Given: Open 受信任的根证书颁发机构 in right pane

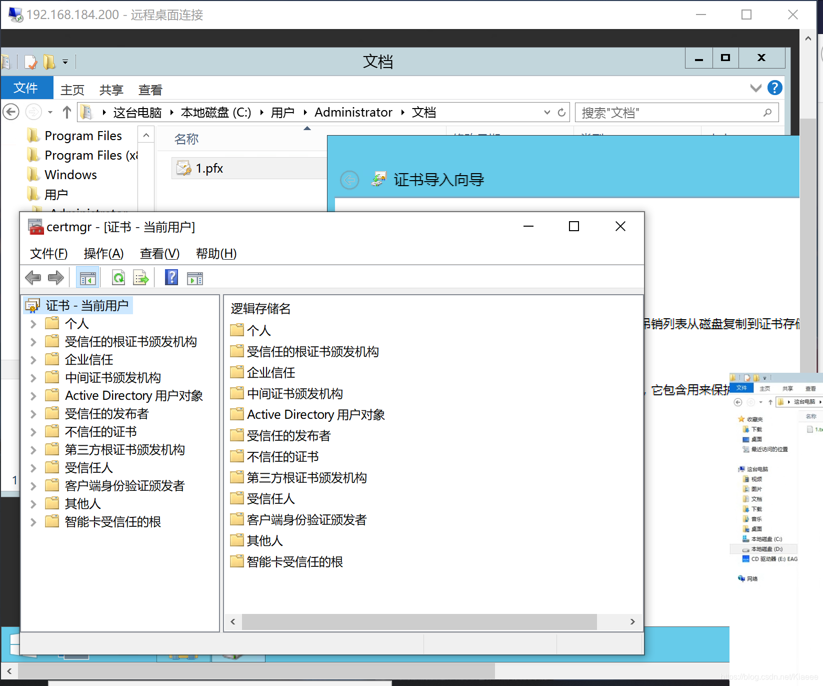Looking at the screenshot, I should point(304,352).
